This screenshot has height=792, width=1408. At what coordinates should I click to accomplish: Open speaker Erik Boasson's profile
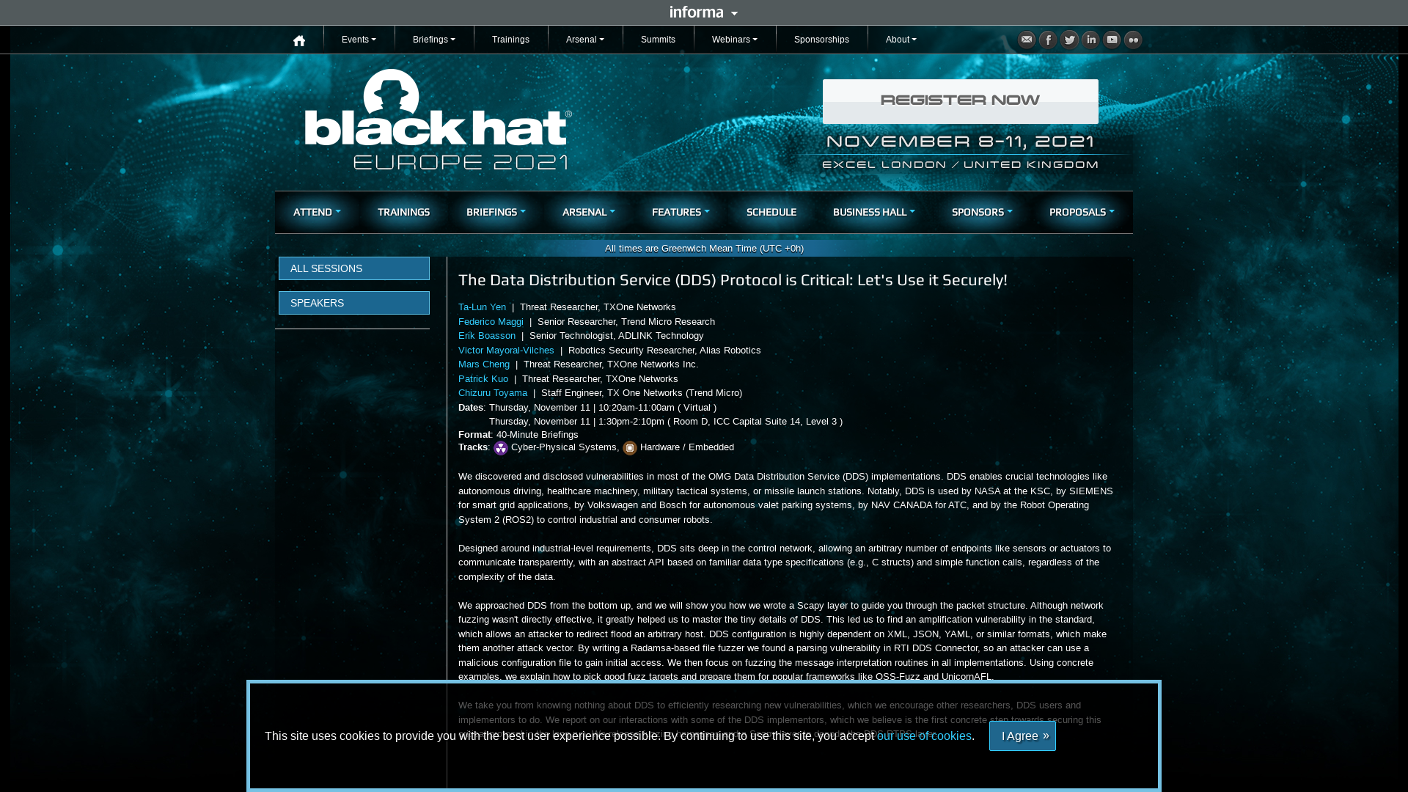click(x=487, y=336)
